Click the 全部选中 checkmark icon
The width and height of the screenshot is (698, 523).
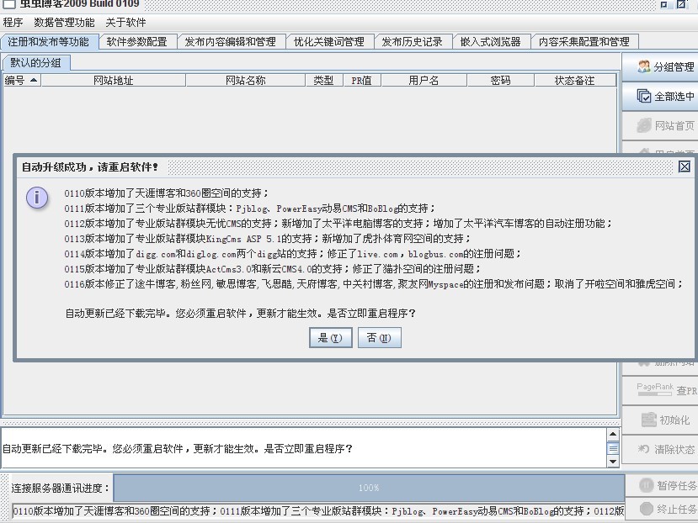(x=643, y=96)
